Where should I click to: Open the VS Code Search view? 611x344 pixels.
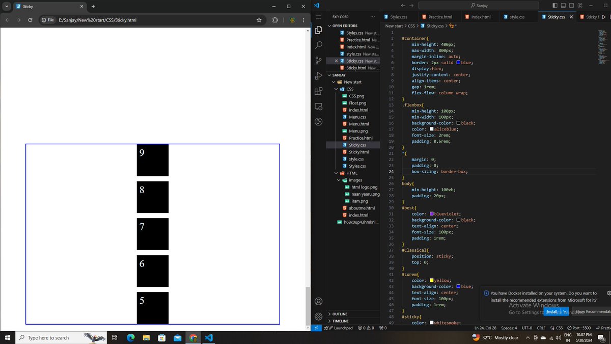(319, 45)
